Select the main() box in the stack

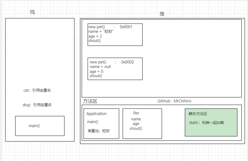(40, 126)
